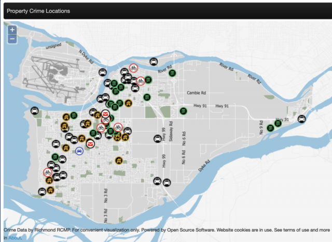The width and height of the screenshot is (332, 242).
Task: Select green building marker below Hwy 91 label
Action: 183,111
